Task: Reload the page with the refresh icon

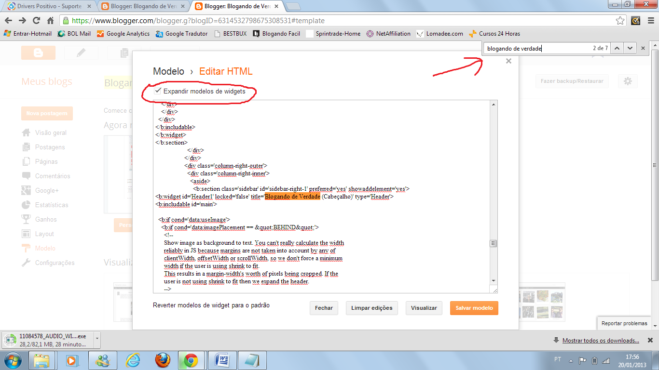Action: (x=36, y=21)
